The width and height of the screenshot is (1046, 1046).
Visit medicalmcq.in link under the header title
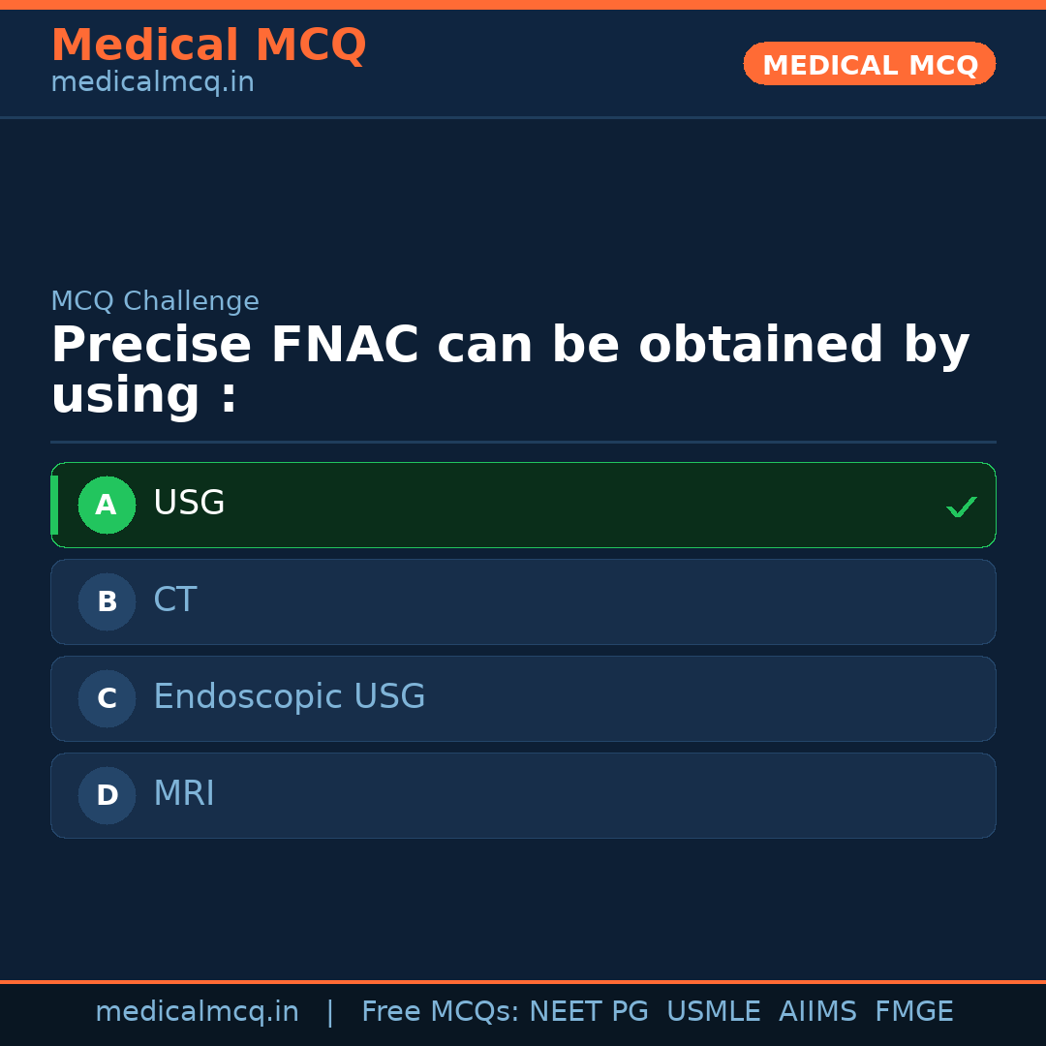[x=152, y=83]
